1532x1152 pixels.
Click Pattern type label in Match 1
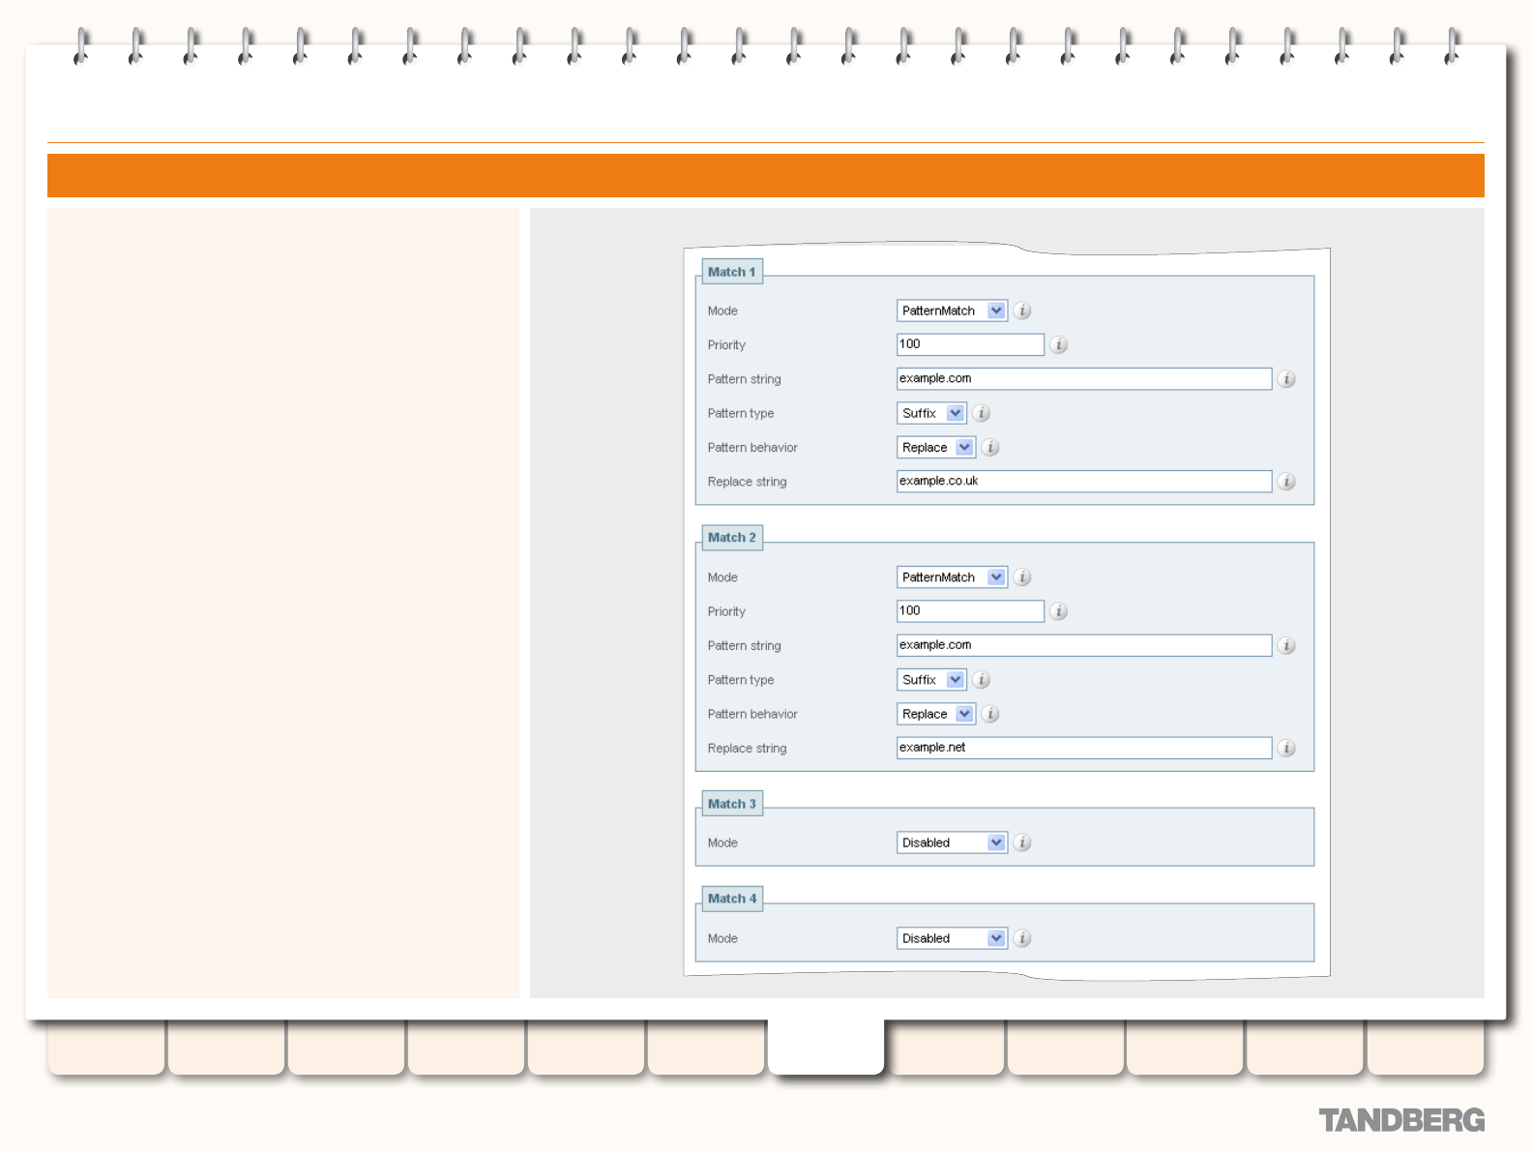coord(741,413)
